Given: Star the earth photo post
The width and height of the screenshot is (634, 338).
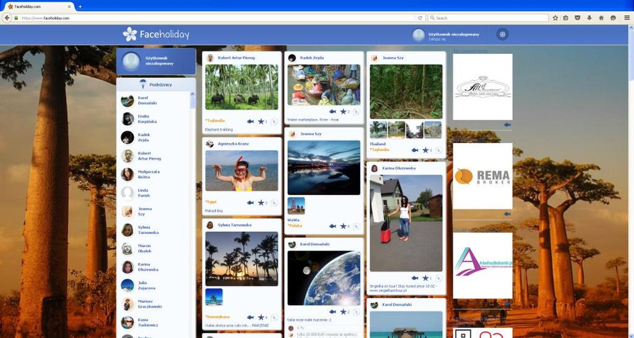Looking at the screenshot, I should 343,312.
